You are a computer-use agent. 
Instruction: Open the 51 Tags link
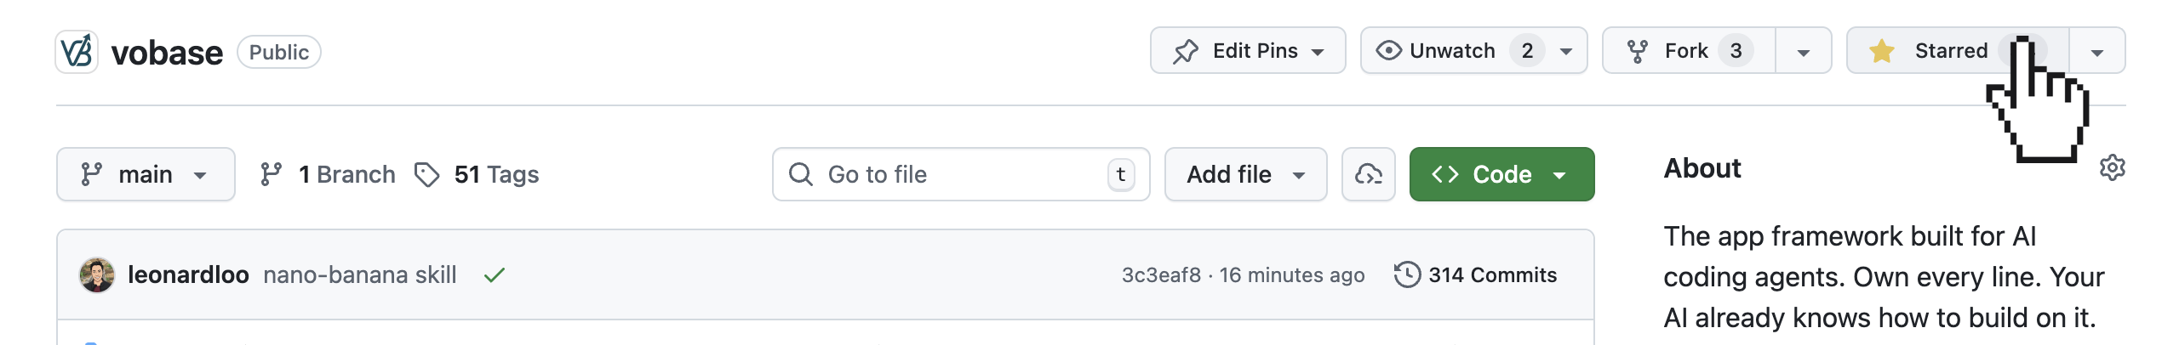478,174
